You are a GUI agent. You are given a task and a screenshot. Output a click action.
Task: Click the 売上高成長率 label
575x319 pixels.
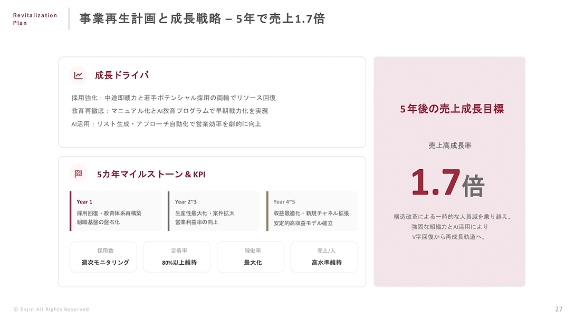[449, 146]
